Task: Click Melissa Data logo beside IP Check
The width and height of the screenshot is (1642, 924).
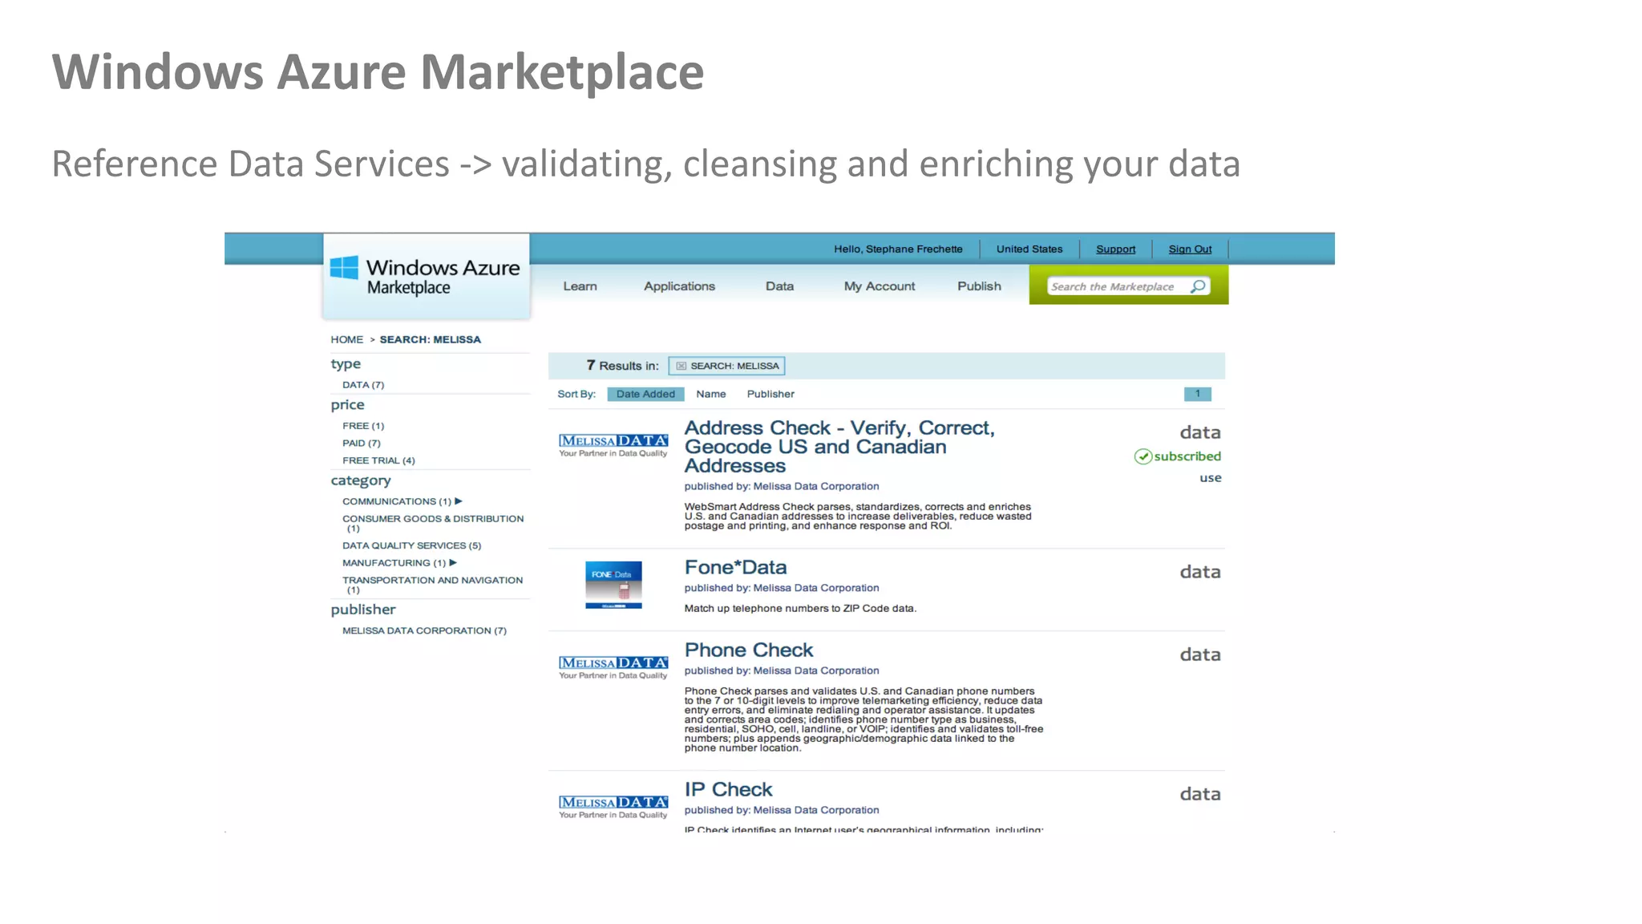Action: coord(613,807)
